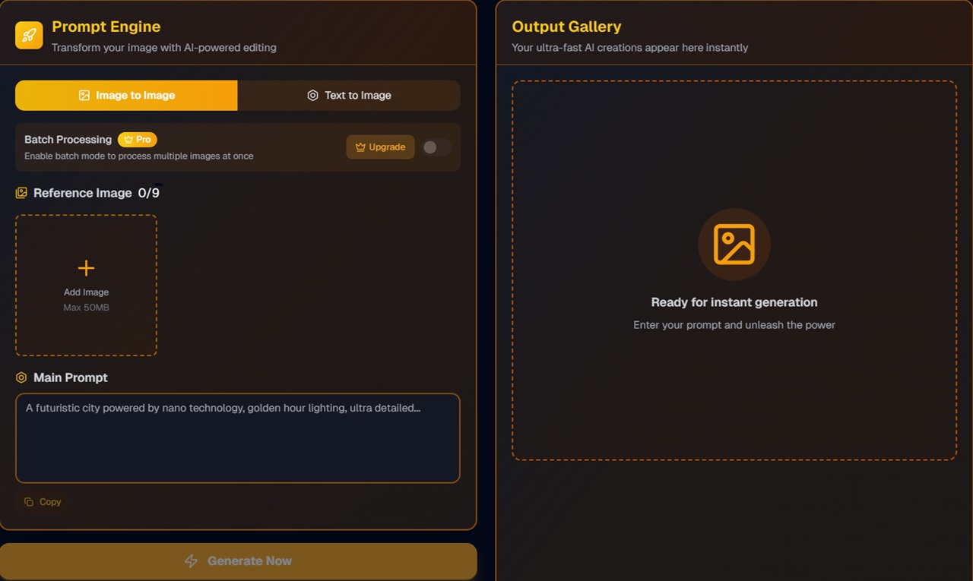Click the Prompt Engine title

point(106,27)
